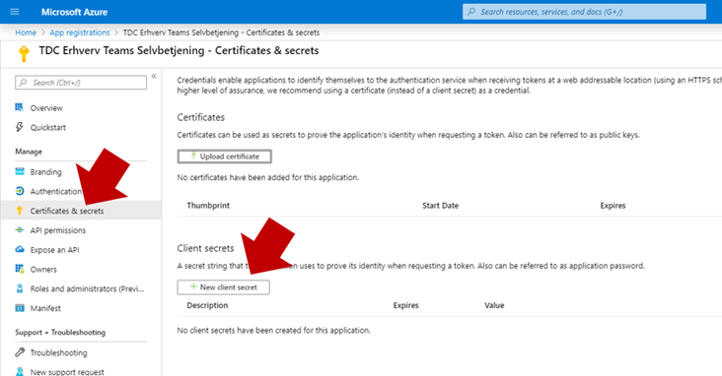This screenshot has height=376, width=722.
Task: Focus the sidebar Search (Ctrl+/) field
Action: point(81,83)
